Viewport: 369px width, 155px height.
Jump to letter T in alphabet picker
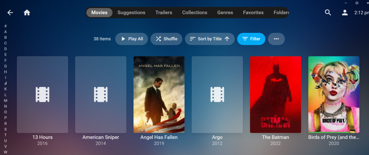6,135
